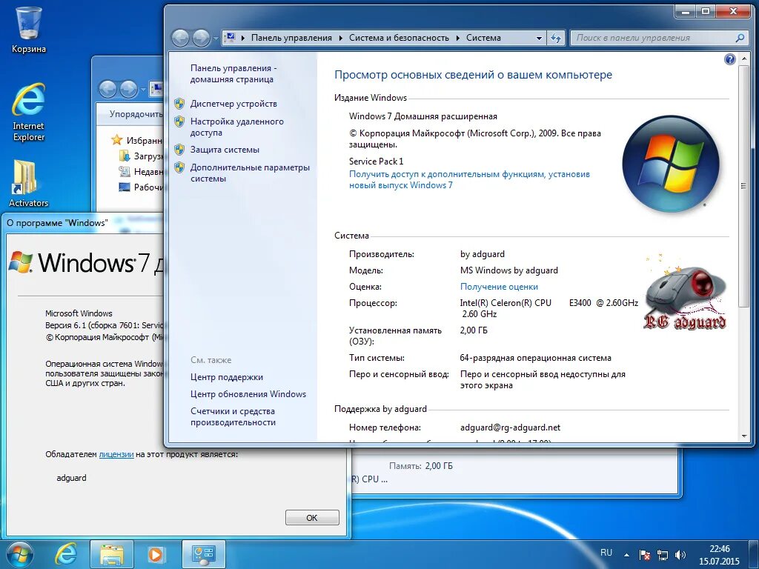Screen dimensions: 759x569
Task: Launch Internet Explorer from the taskbar
Action: click(66, 554)
